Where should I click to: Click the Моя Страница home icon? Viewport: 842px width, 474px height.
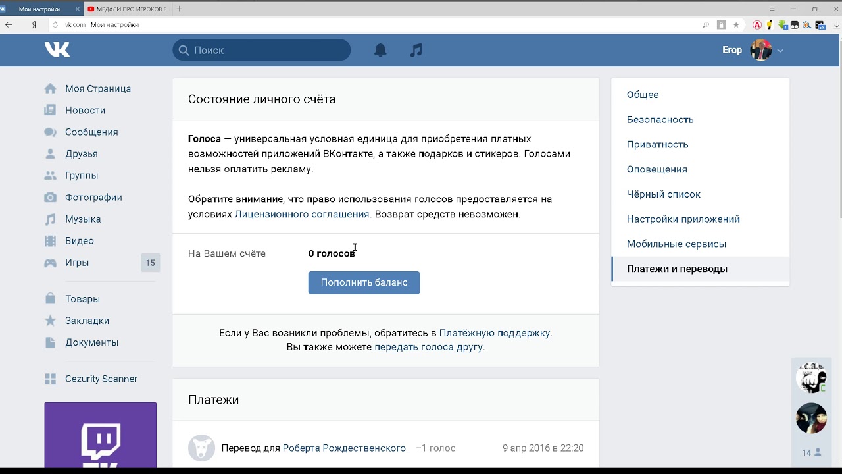pos(50,89)
